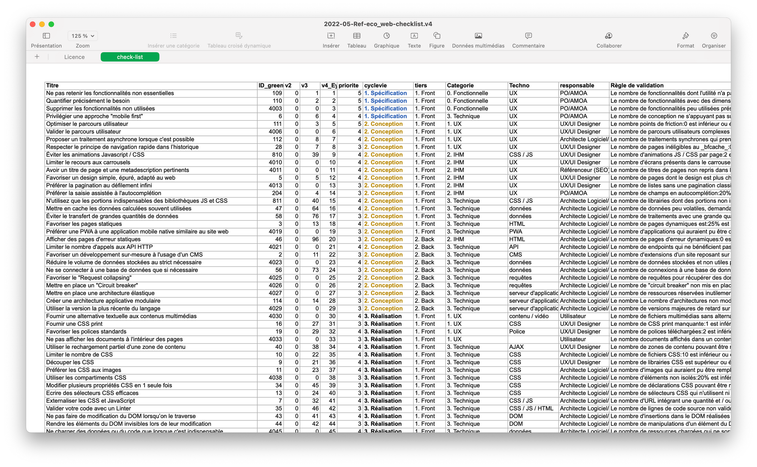Click Techno cell 'CSS / JS / HTML'
The width and height of the screenshot is (757, 467).
533,408
